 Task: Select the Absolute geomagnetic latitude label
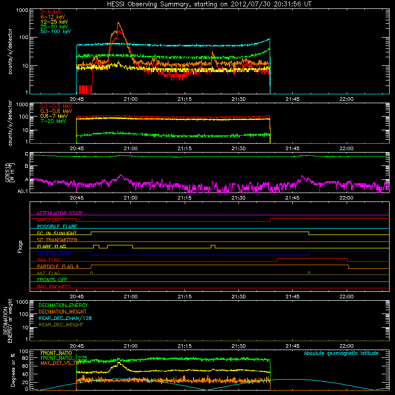341,353
